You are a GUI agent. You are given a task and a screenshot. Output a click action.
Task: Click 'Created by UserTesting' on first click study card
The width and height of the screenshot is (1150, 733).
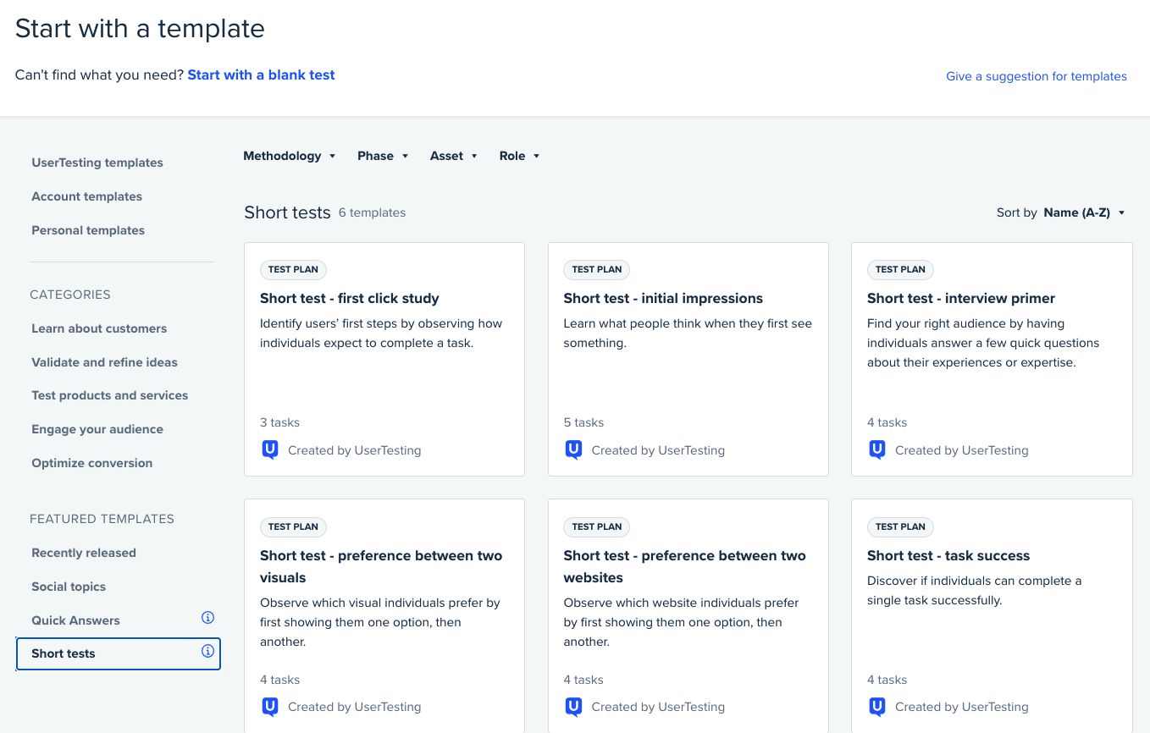tap(355, 450)
